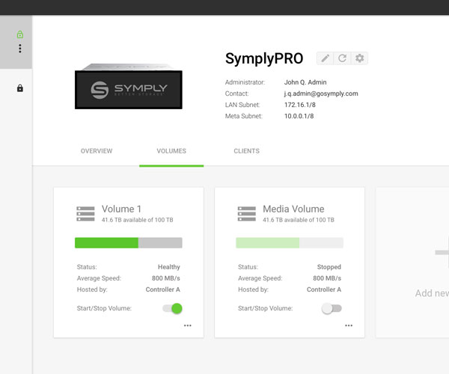Click the plus sign to add new volume
The height and width of the screenshot is (374, 449).
click(442, 252)
